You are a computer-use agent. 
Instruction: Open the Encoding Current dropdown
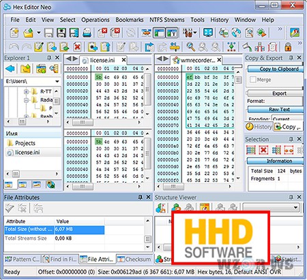[287, 119]
